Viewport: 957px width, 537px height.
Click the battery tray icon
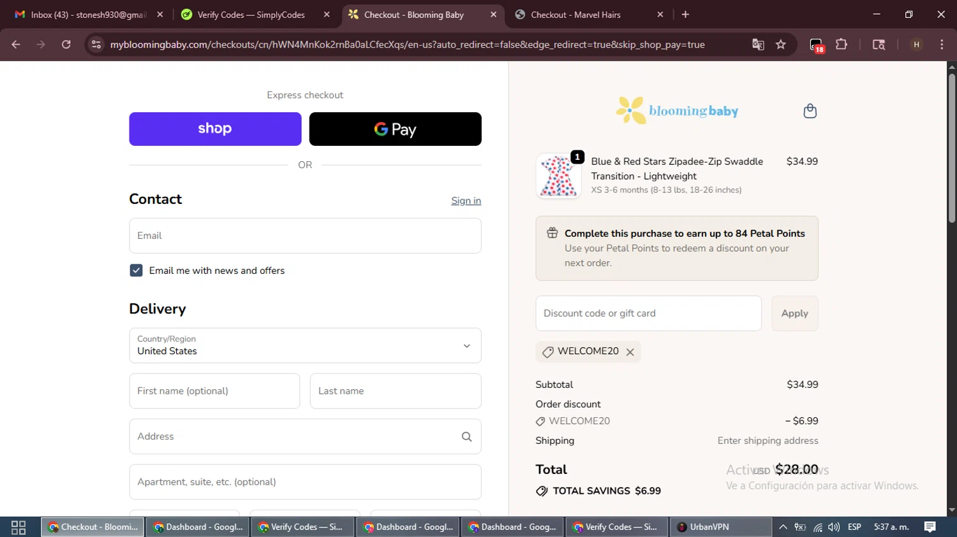coord(800,527)
